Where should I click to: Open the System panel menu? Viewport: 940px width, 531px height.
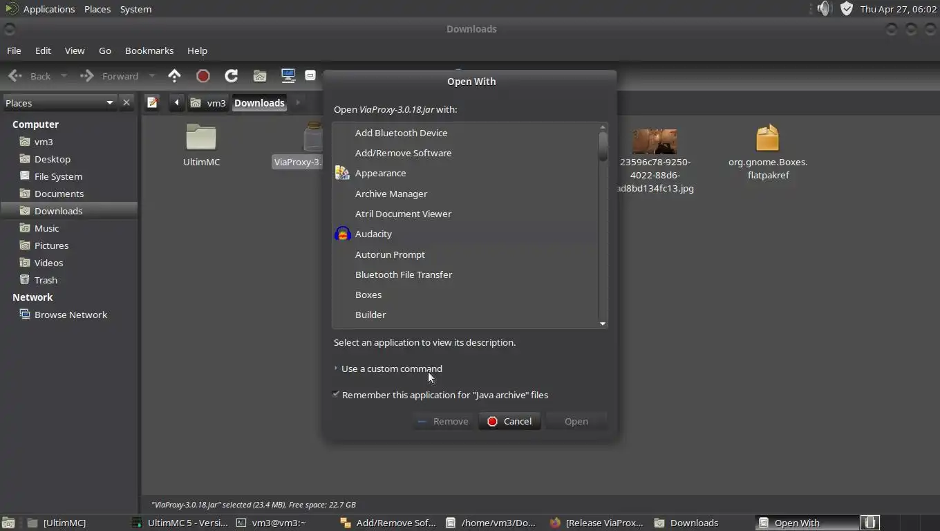point(135,9)
